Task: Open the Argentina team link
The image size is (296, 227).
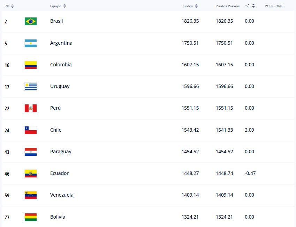Action: pos(61,43)
